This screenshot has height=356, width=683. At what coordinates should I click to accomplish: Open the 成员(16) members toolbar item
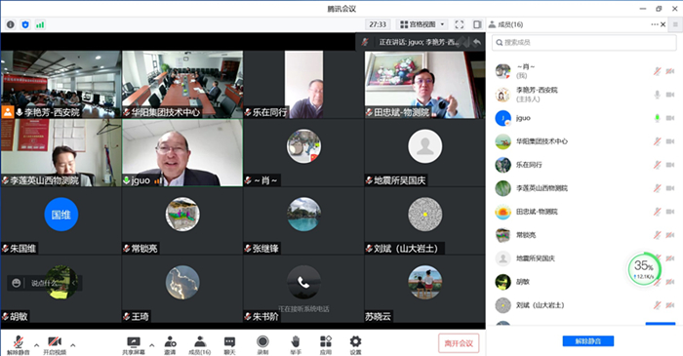pos(199,345)
